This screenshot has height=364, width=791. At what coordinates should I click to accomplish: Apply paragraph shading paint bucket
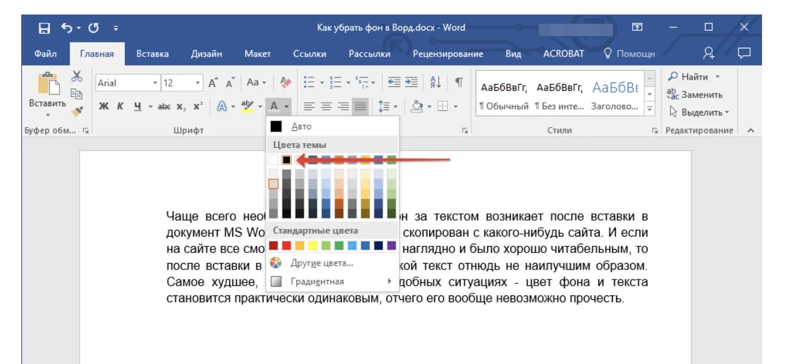tap(417, 106)
